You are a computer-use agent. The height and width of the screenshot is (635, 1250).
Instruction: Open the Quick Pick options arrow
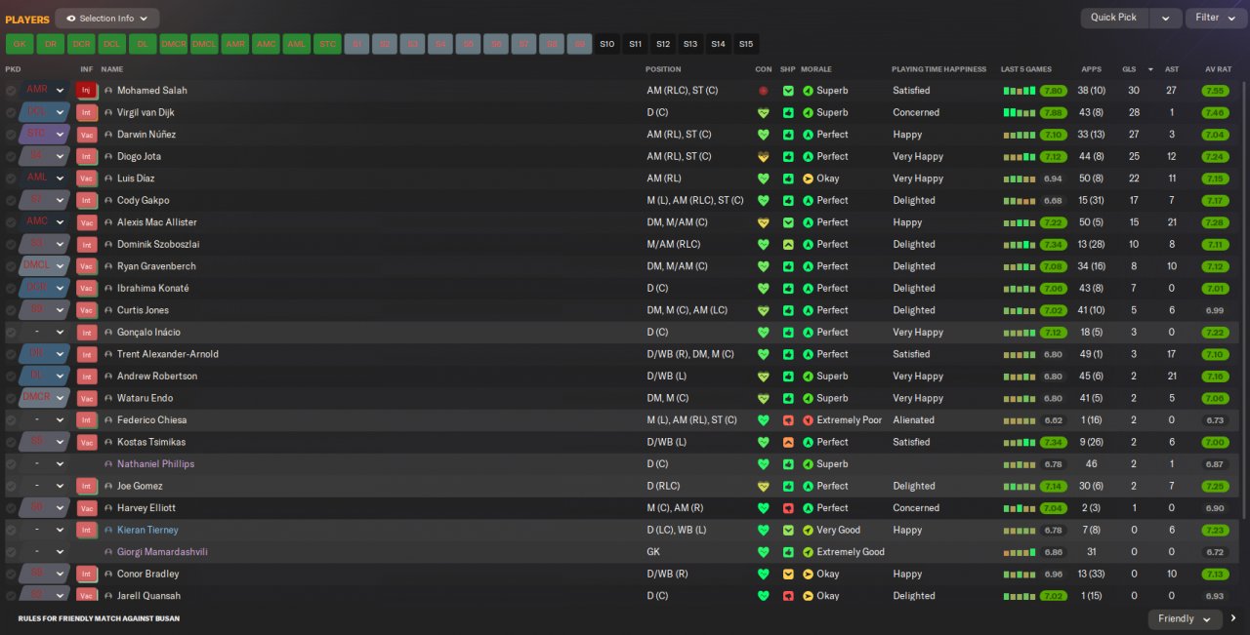tap(1165, 18)
